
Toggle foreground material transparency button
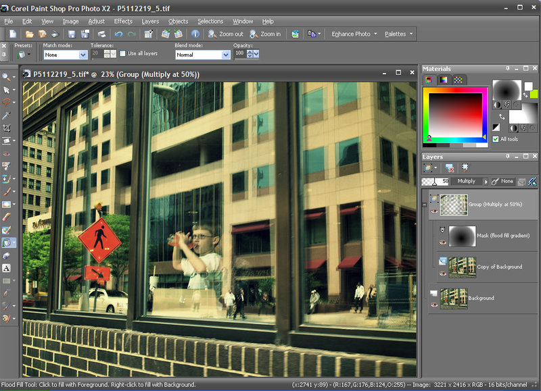point(517,105)
